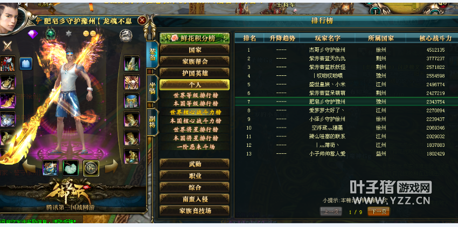Image resolution: width=458 pixels, height=227 pixels.
Task: Click the crossed swords icon
Action: tap(7, 46)
